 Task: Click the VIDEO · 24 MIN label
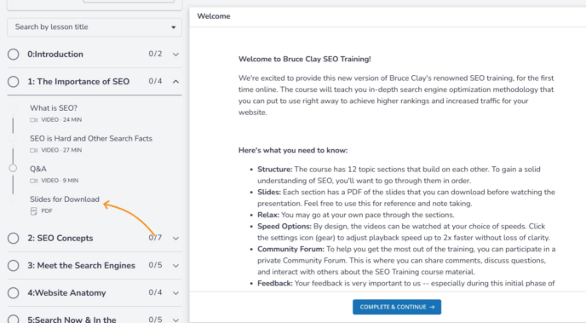point(61,120)
